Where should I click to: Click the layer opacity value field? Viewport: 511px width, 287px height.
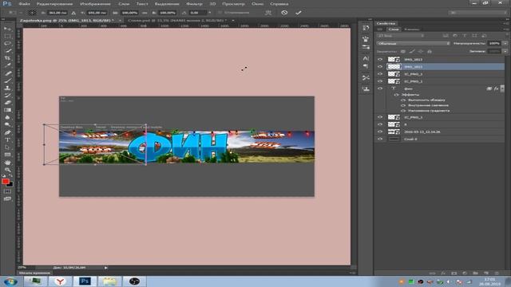point(494,43)
